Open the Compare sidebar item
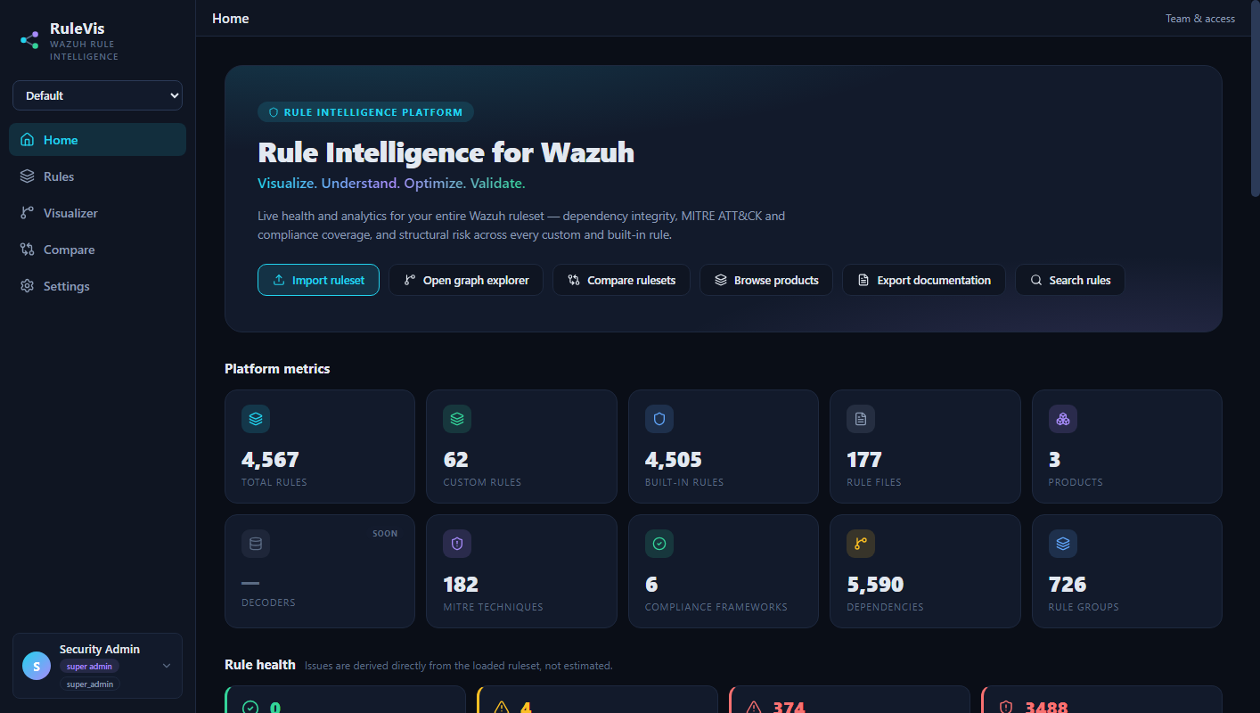The width and height of the screenshot is (1260, 713). [x=97, y=250]
